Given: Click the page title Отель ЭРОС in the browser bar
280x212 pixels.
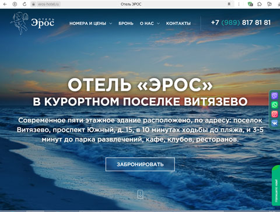Looking at the screenshot, I should pos(131,4).
